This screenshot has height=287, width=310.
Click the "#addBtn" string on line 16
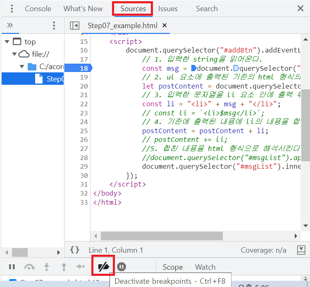[238, 50]
